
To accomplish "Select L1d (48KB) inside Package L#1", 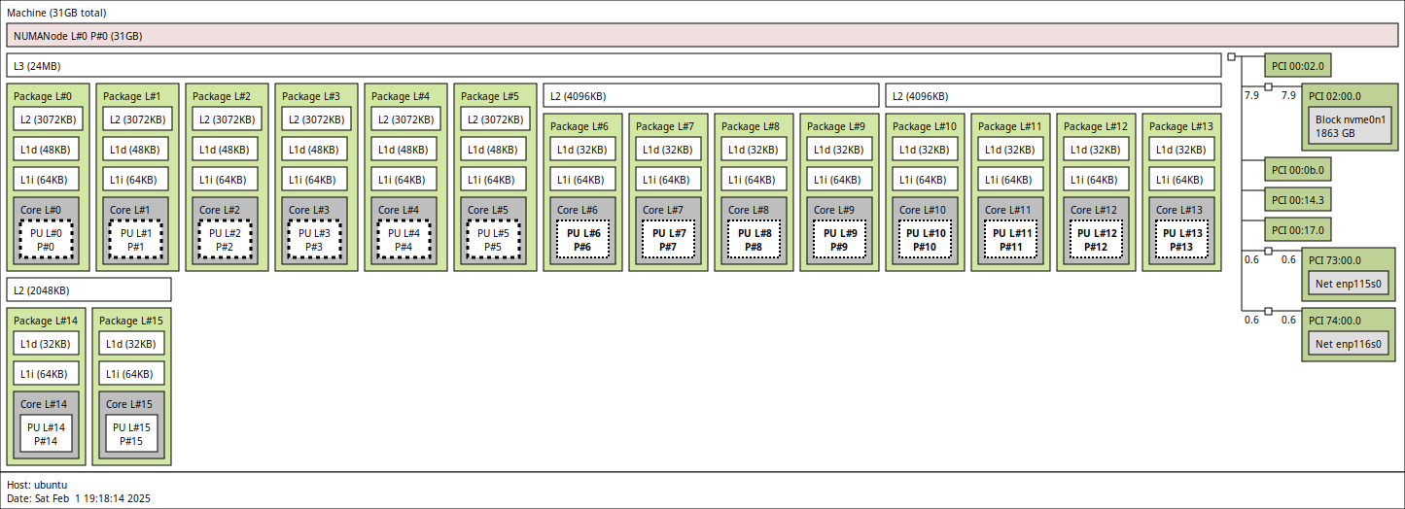I will tap(136, 150).
